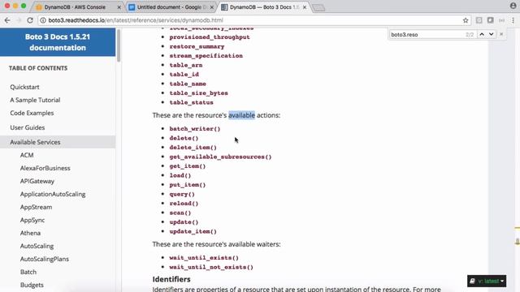Open the reload() action link
This screenshot has height=292, width=520.
184,204
